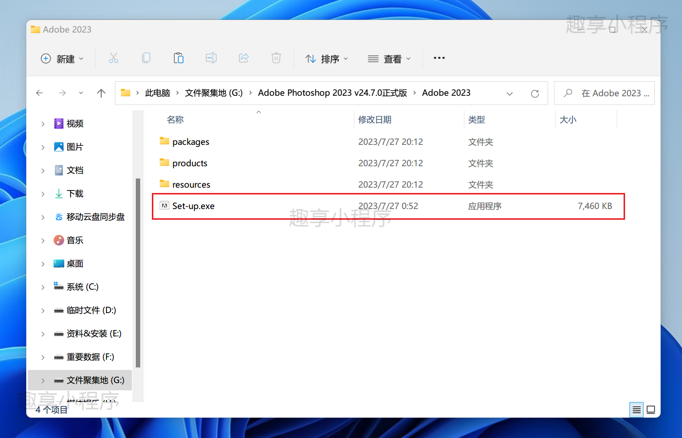The image size is (682, 438).
Task: Click the packages folder icon
Action: [165, 141]
